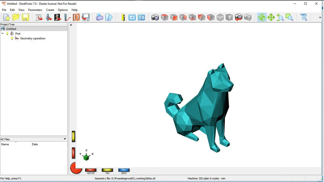
Task: Load vector data with the D arrow icon
Action: [39, 17]
